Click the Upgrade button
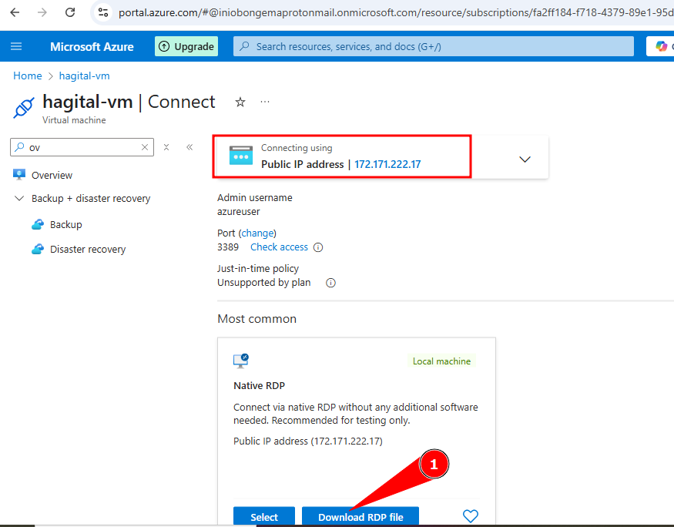The image size is (674, 527). [x=186, y=46]
